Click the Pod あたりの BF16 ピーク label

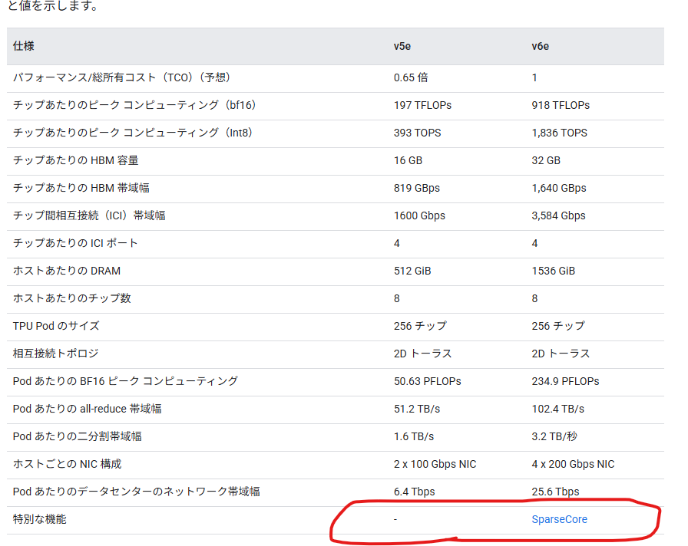(125, 381)
